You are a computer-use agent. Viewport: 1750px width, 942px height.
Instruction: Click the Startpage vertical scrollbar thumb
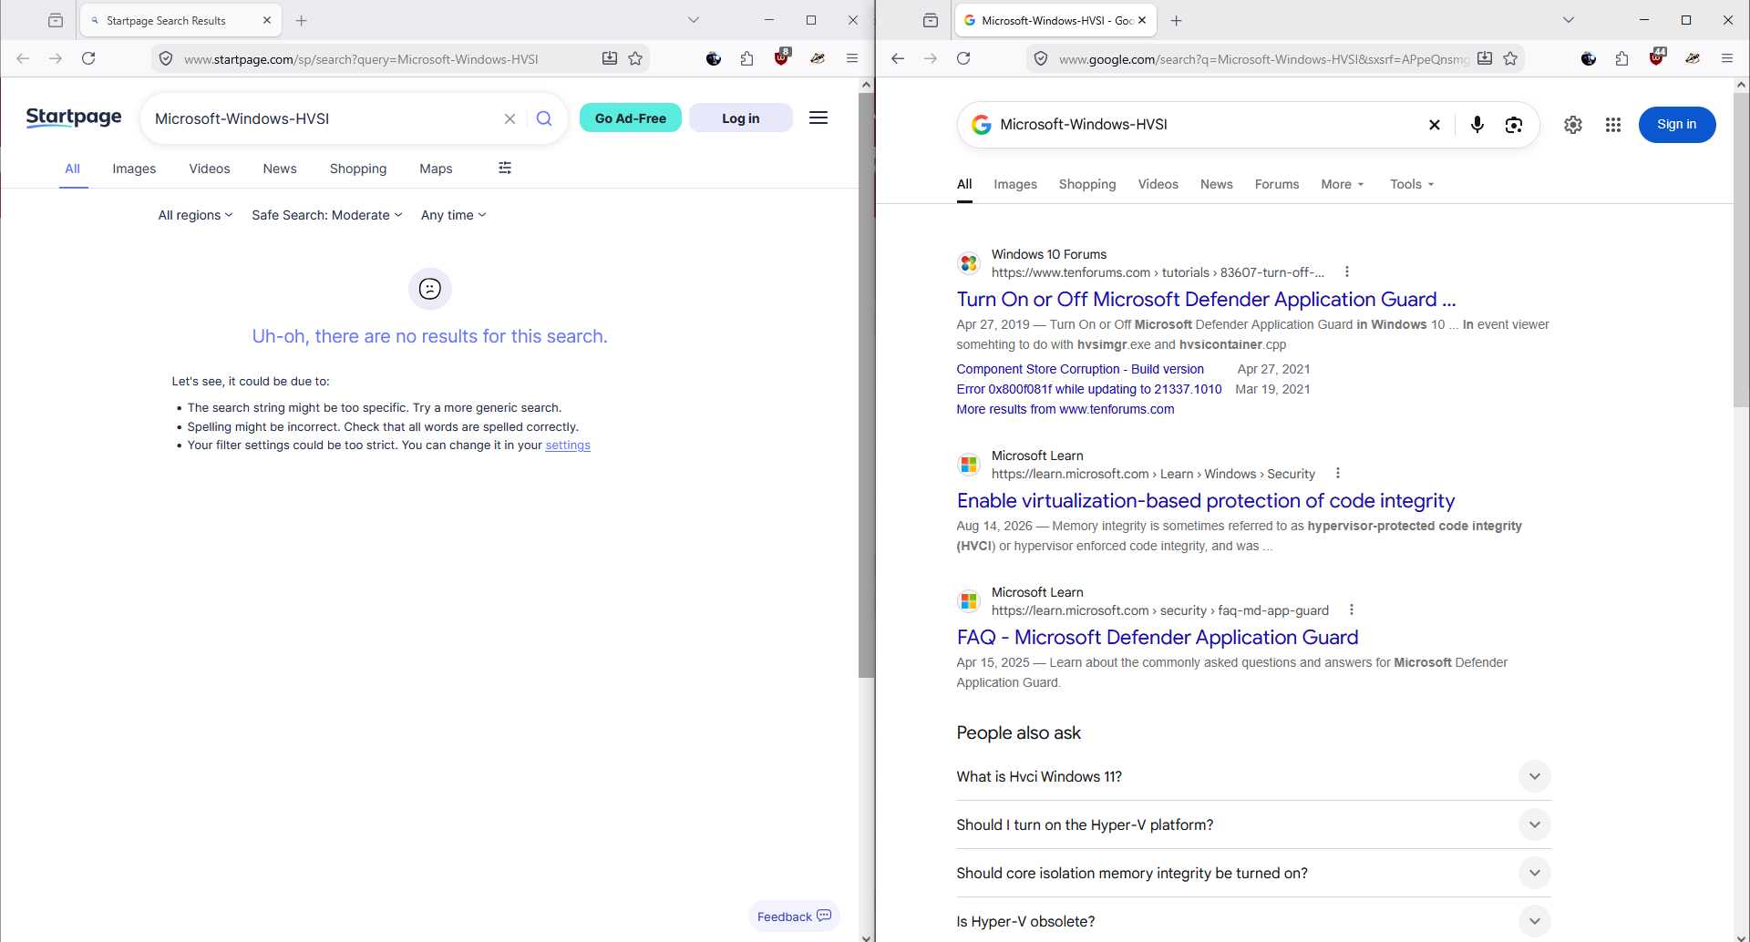click(x=866, y=384)
